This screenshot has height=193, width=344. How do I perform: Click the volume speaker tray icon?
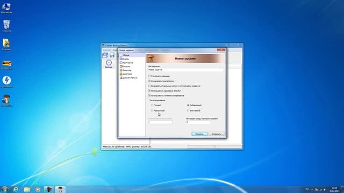point(325,190)
